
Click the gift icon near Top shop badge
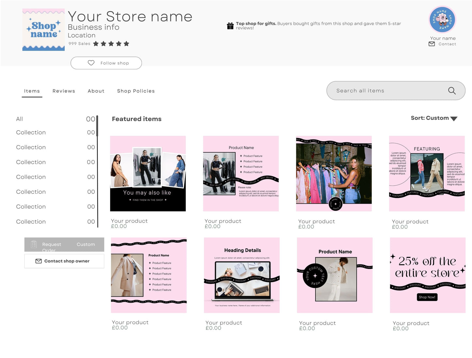tap(231, 25)
